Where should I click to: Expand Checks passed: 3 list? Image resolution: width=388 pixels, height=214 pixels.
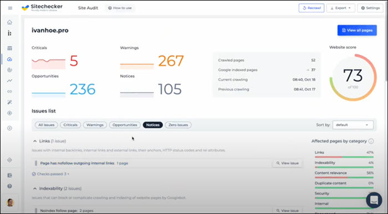[50, 174]
